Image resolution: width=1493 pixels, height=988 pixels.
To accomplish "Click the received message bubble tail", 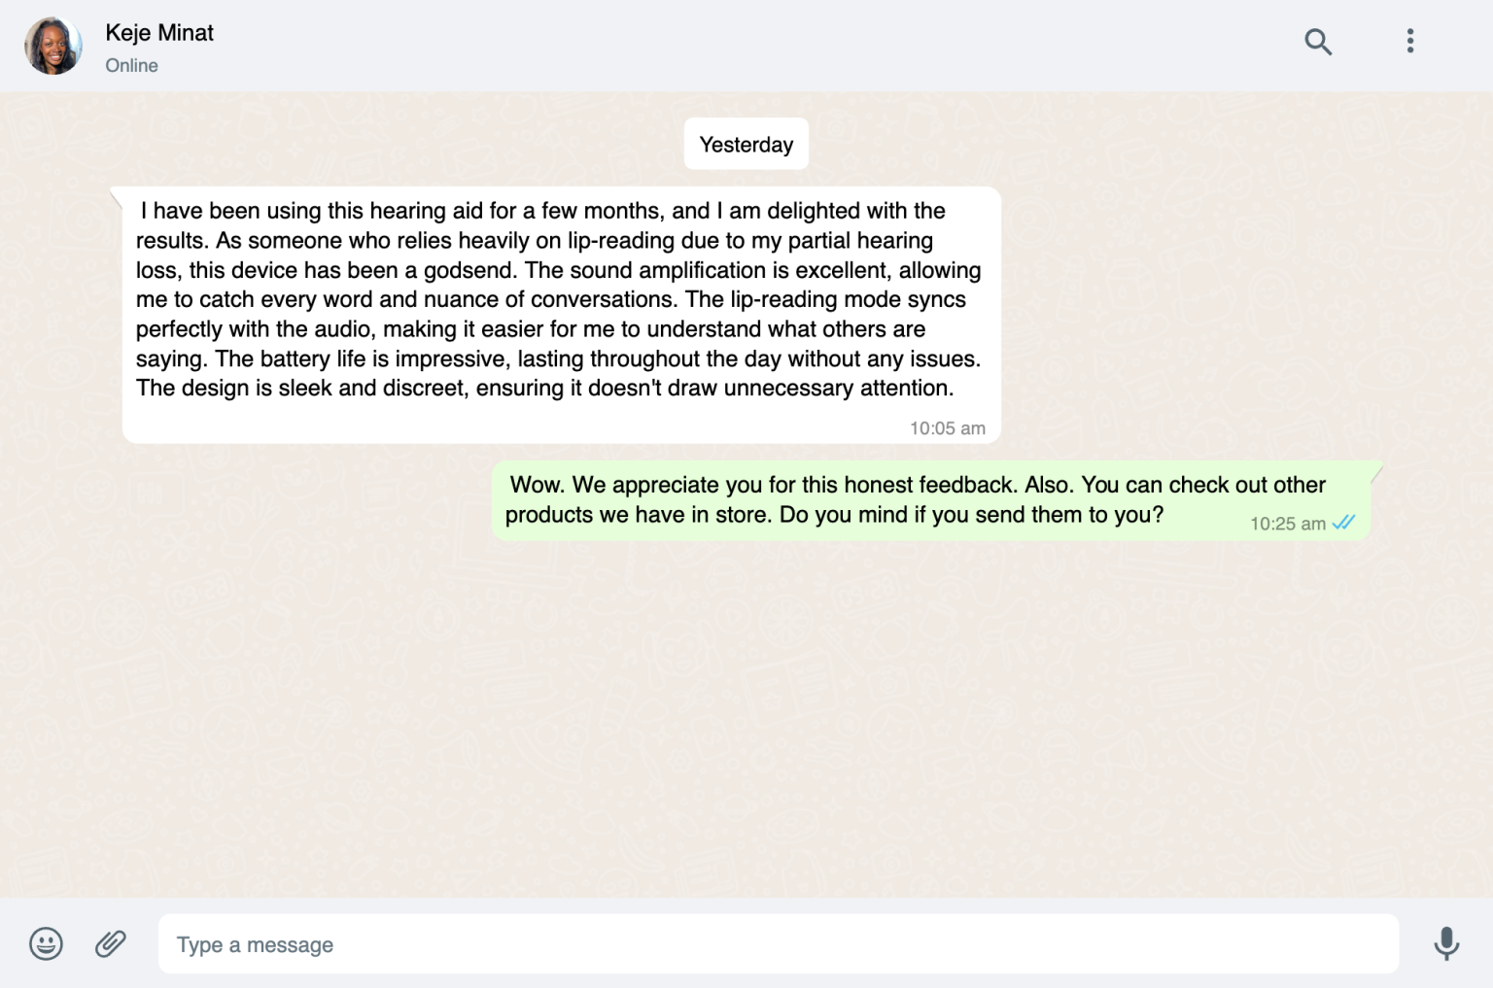I will pyautogui.click(x=117, y=196).
